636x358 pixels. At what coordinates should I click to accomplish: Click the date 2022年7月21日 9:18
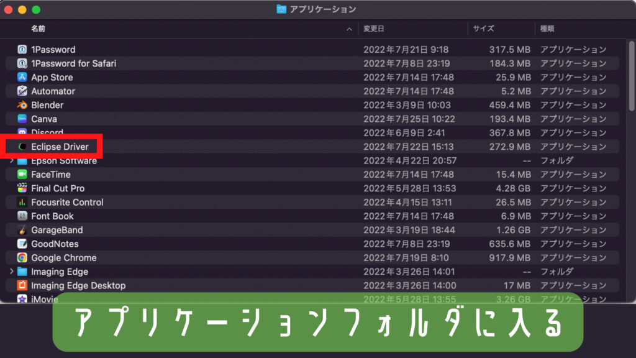coord(406,50)
